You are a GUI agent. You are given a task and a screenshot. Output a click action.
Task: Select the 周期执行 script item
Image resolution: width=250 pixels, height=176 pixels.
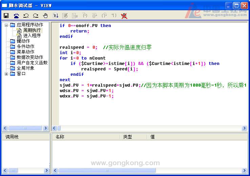point(32,30)
